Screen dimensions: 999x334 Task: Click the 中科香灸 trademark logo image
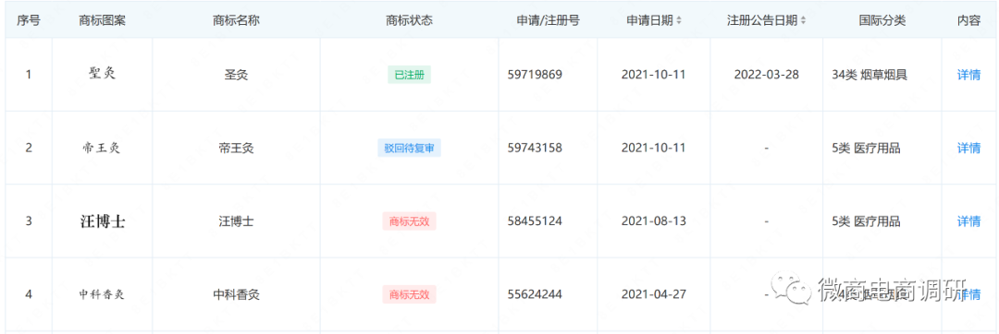pyautogui.click(x=102, y=294)
